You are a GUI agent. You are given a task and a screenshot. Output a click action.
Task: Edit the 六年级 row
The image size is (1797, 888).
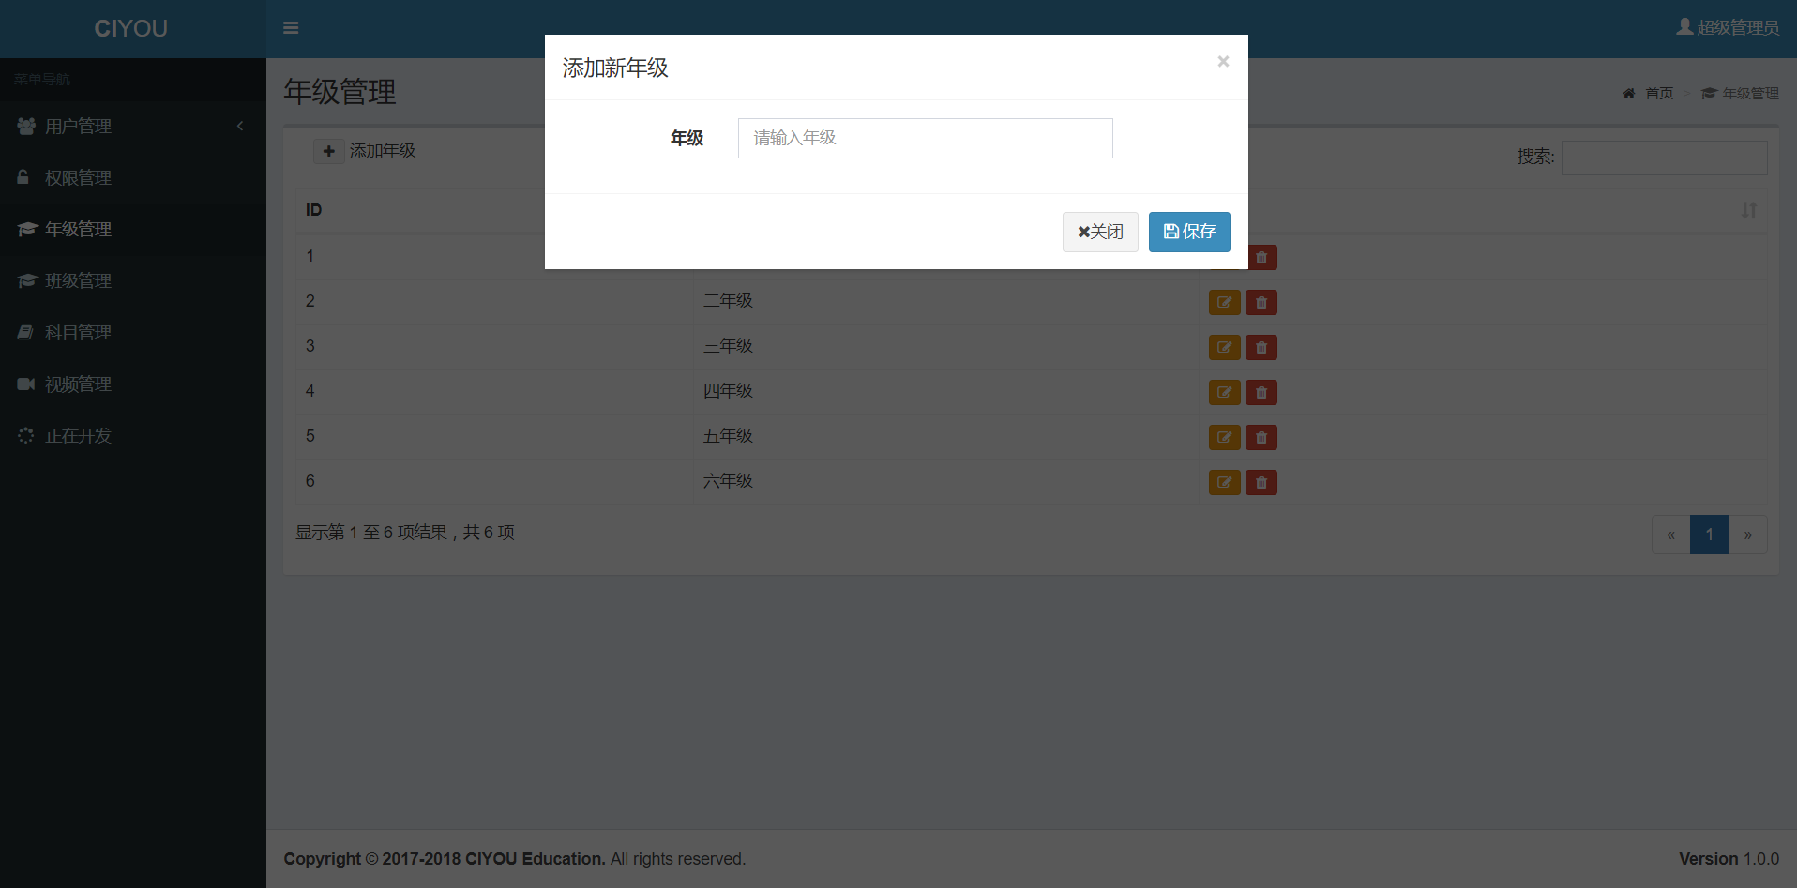[x=1225, y=483]
